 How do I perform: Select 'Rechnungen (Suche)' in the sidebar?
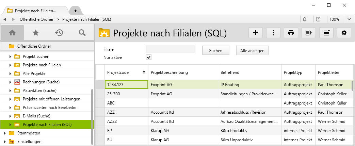[39, 82]
